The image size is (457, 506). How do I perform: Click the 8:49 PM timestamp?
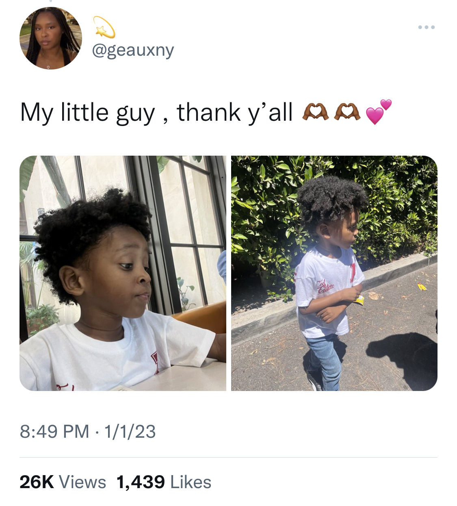pyautogui.click(x=54, y=431)
